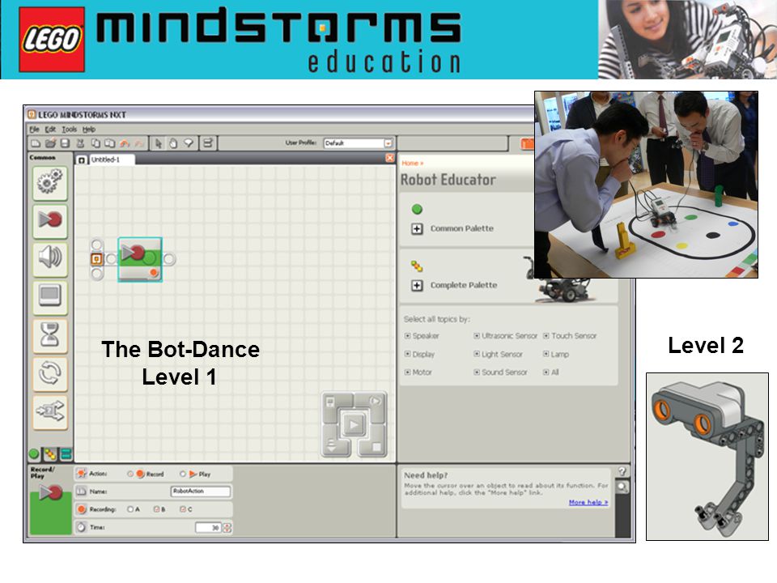Click the program start point on canvas
The height and width of the screenshot is (583, 777).
(x=96, y=259)
